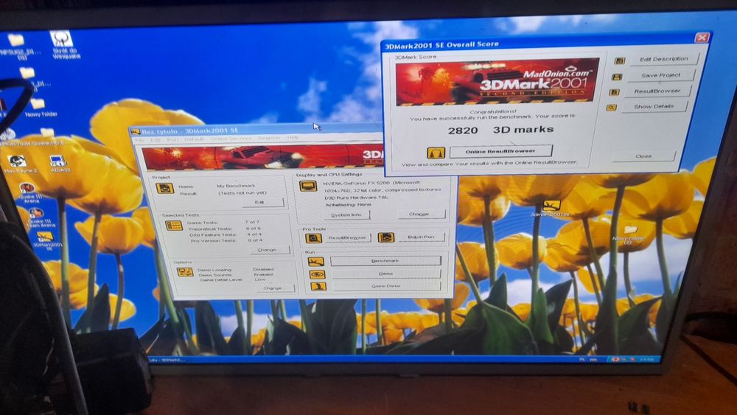
Task: Open Online Services menu
Action: click(x=231, y=139)
